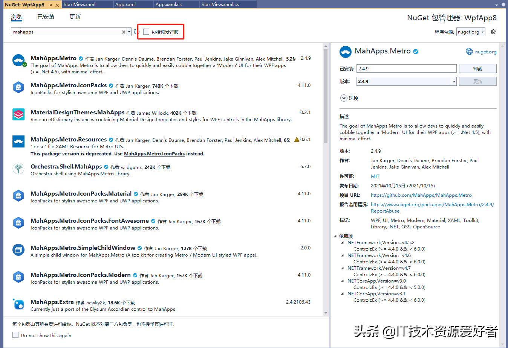
Task: Refresh search results with reload icon
Action: pos(136,32)
